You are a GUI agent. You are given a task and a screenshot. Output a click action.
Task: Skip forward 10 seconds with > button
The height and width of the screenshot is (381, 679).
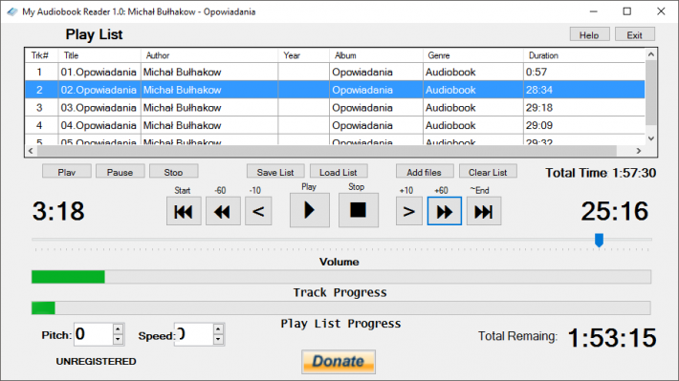[408, 211]
